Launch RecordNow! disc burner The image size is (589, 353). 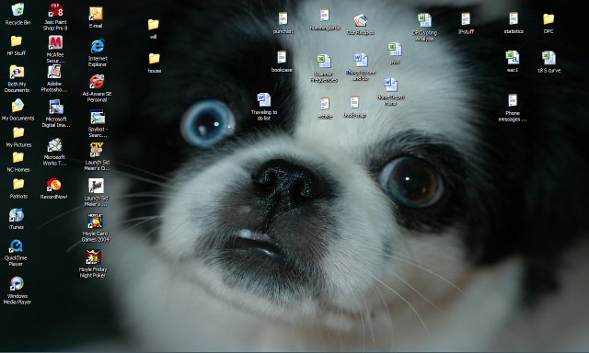(x=54, y=185)
